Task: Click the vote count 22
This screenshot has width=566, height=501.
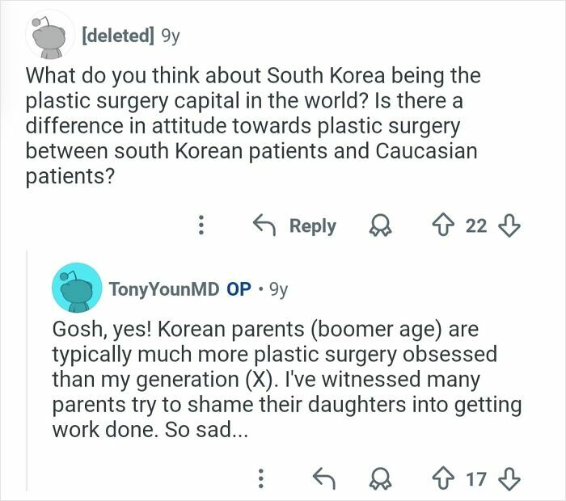Action: (476, 225)
